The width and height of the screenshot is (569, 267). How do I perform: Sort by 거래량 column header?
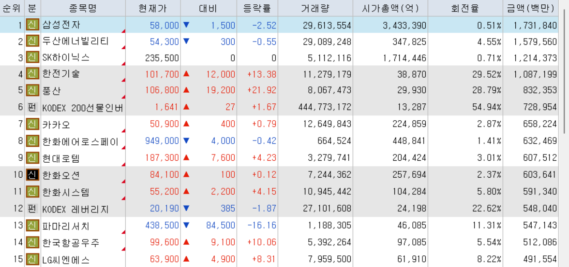[315, 8]
